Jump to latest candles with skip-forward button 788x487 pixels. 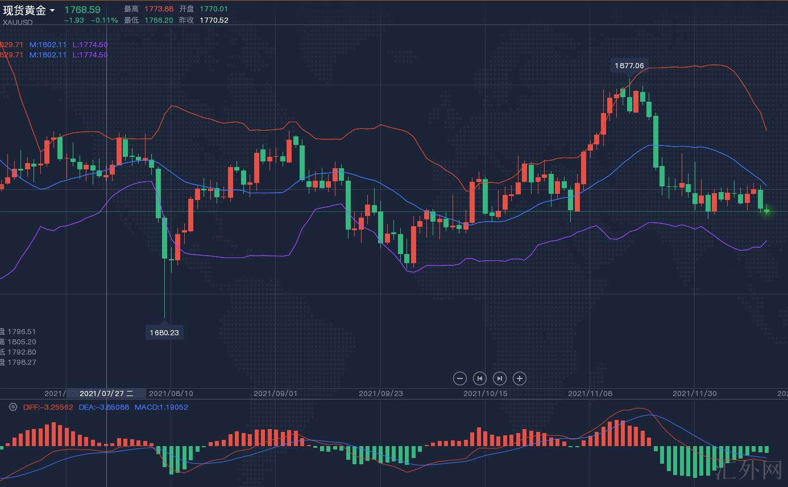[x=499, y=378]
